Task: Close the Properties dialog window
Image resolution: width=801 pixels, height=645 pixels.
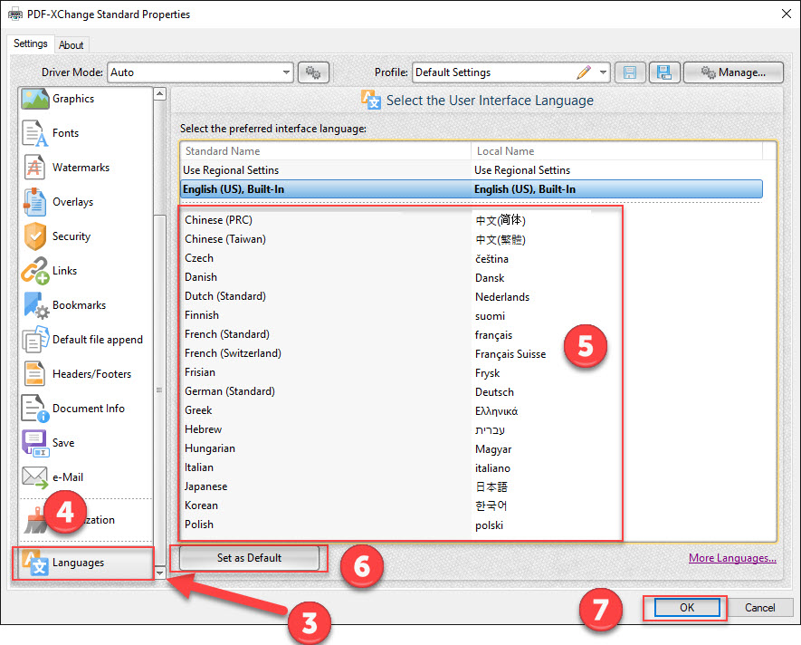Action: tap(787, 14)
